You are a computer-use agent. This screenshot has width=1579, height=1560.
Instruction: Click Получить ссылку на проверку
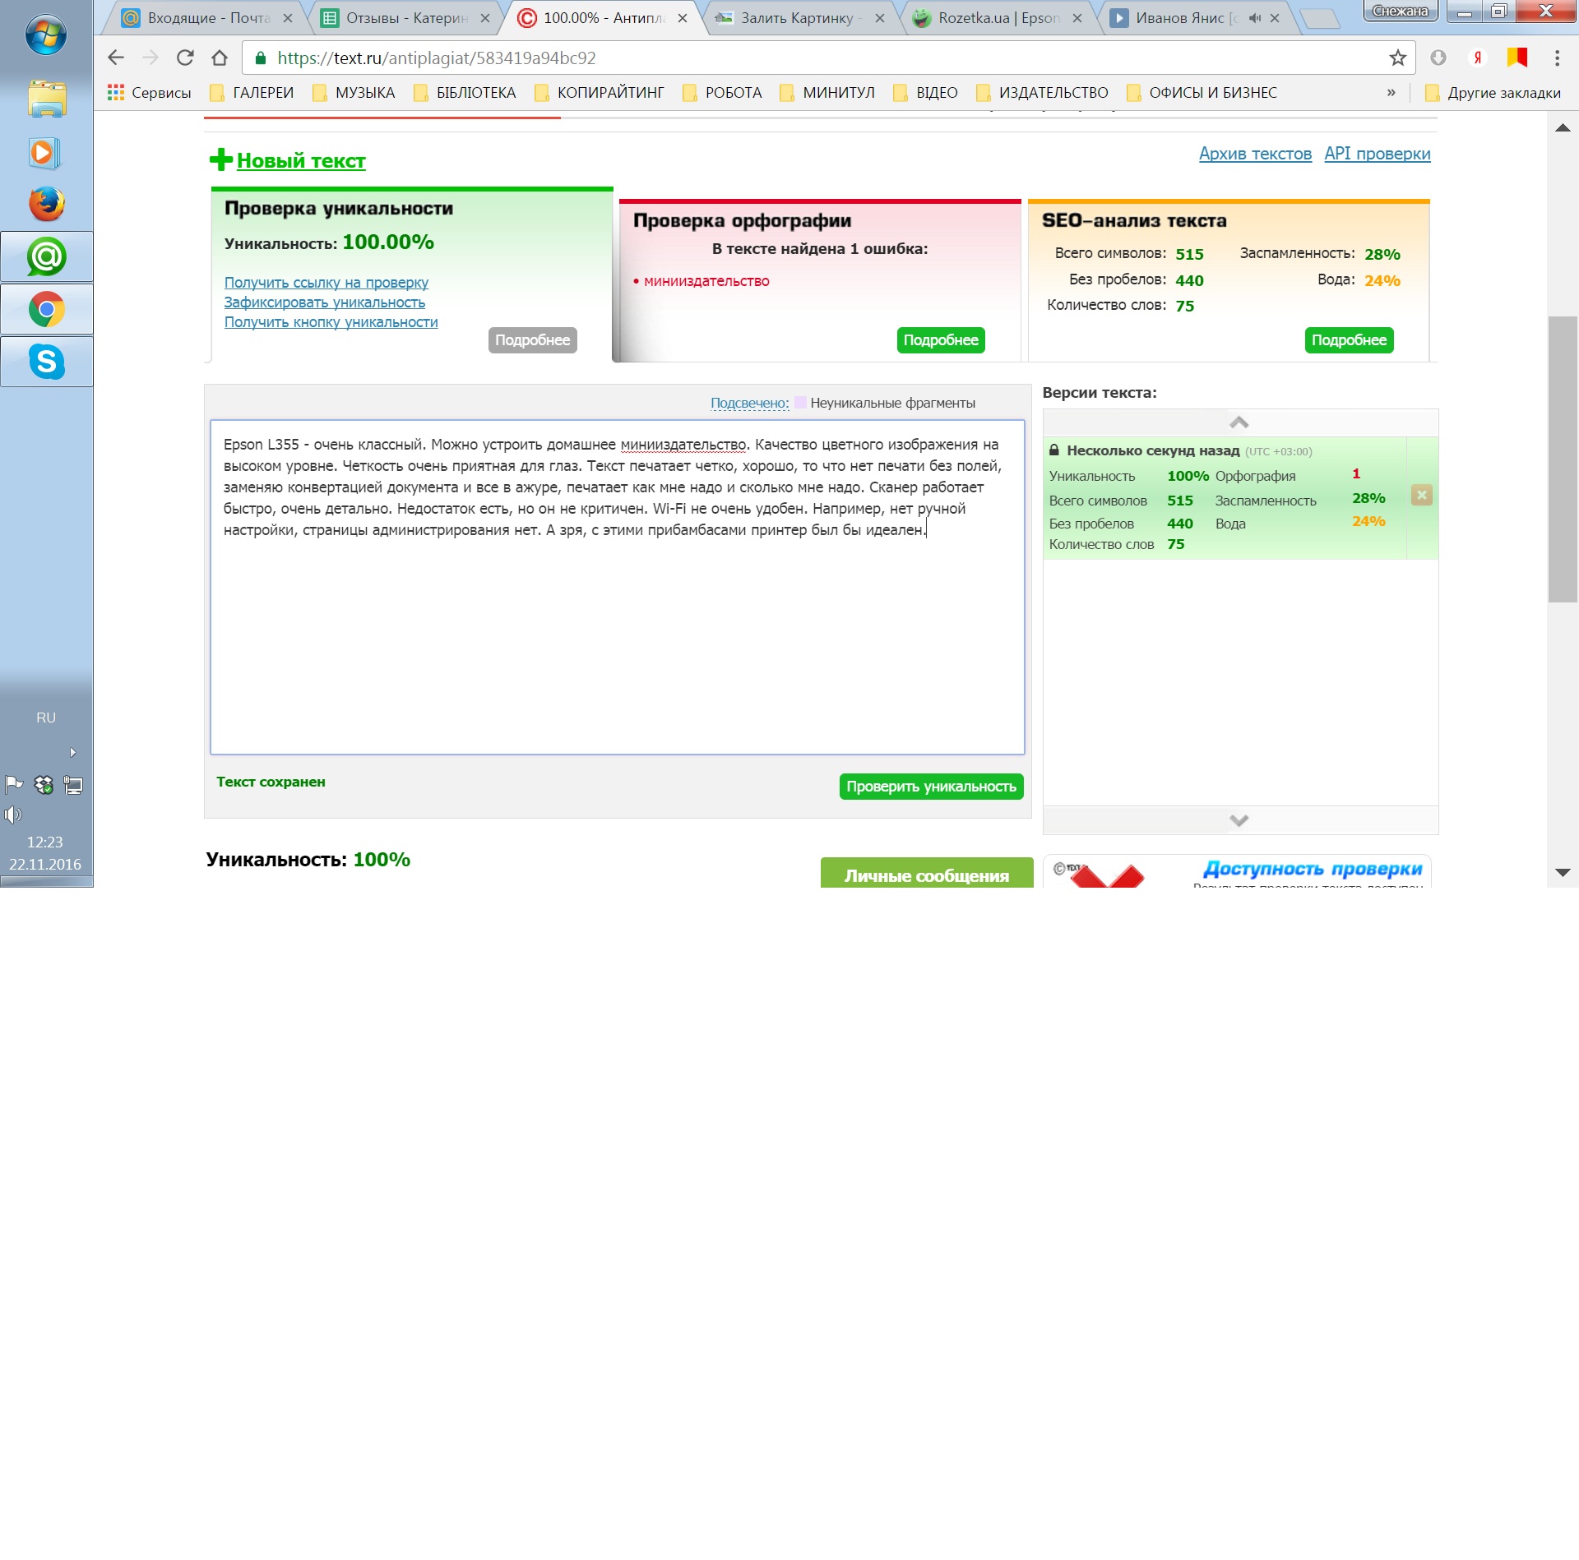(326, 283)
